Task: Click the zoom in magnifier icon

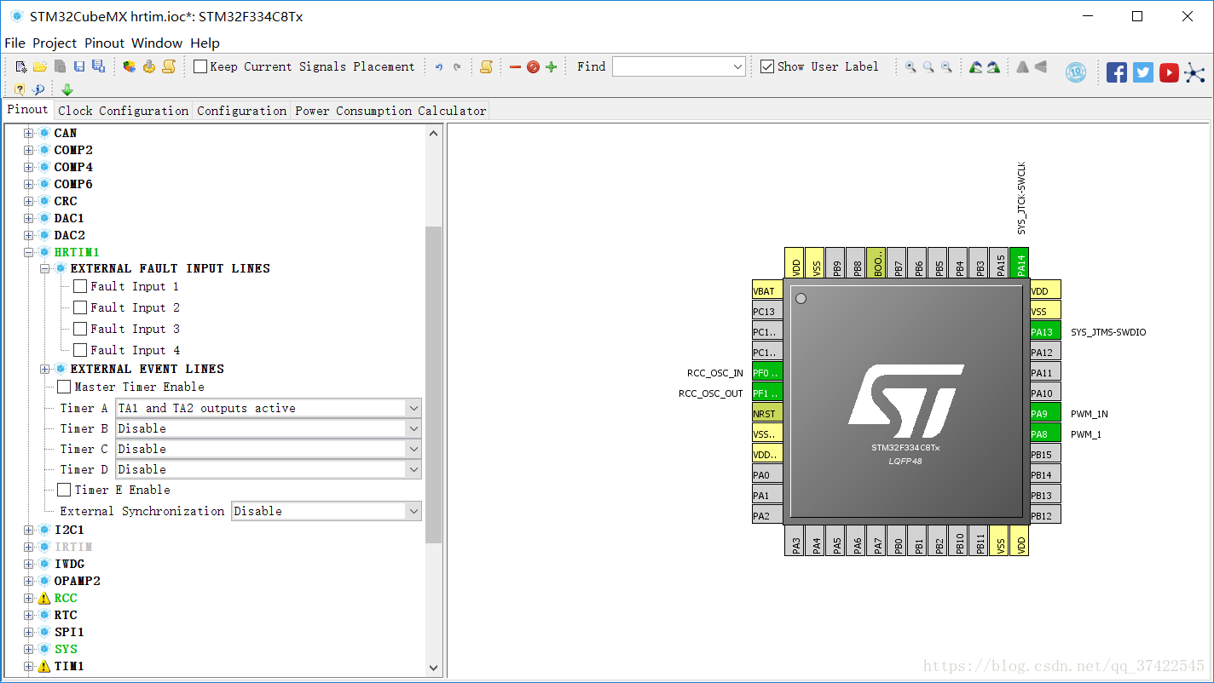Action: (x=910, y=66)
